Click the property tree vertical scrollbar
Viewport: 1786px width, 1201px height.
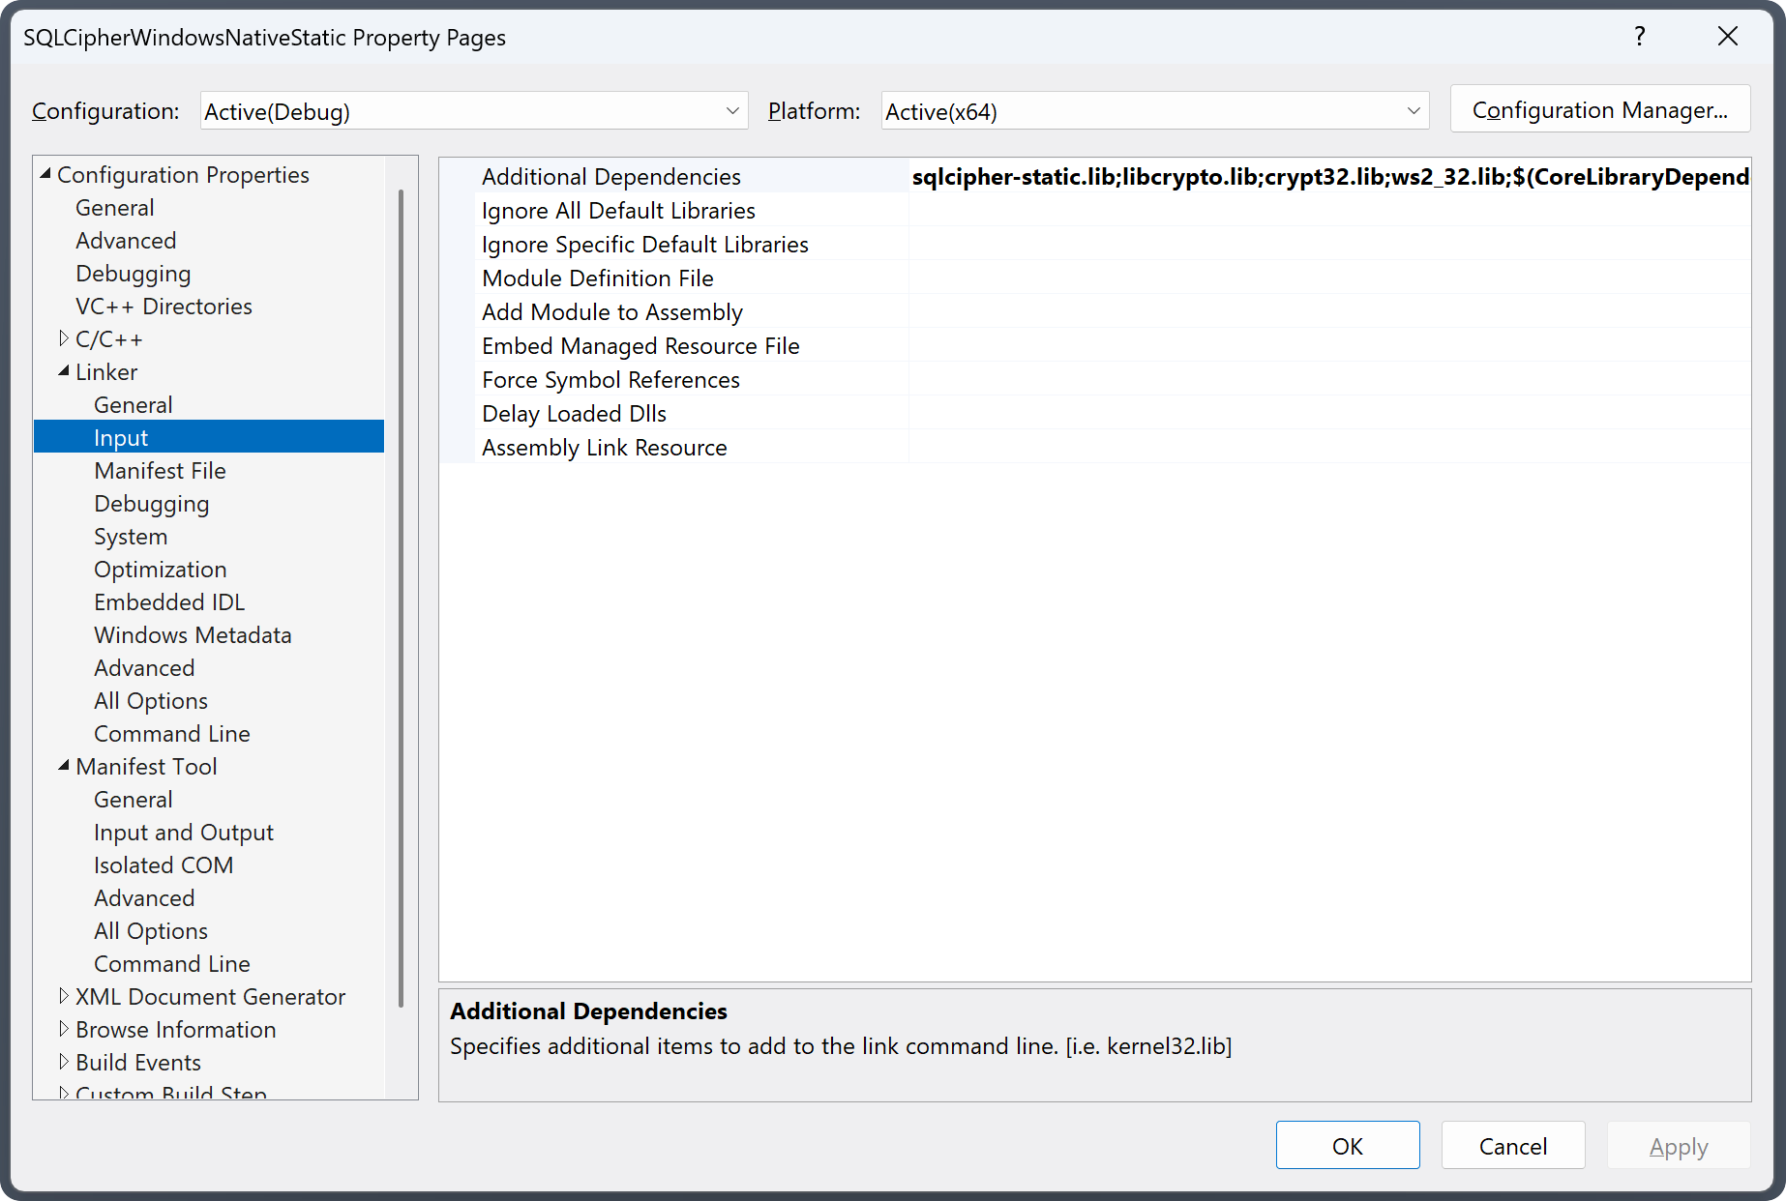pos(401,600)
